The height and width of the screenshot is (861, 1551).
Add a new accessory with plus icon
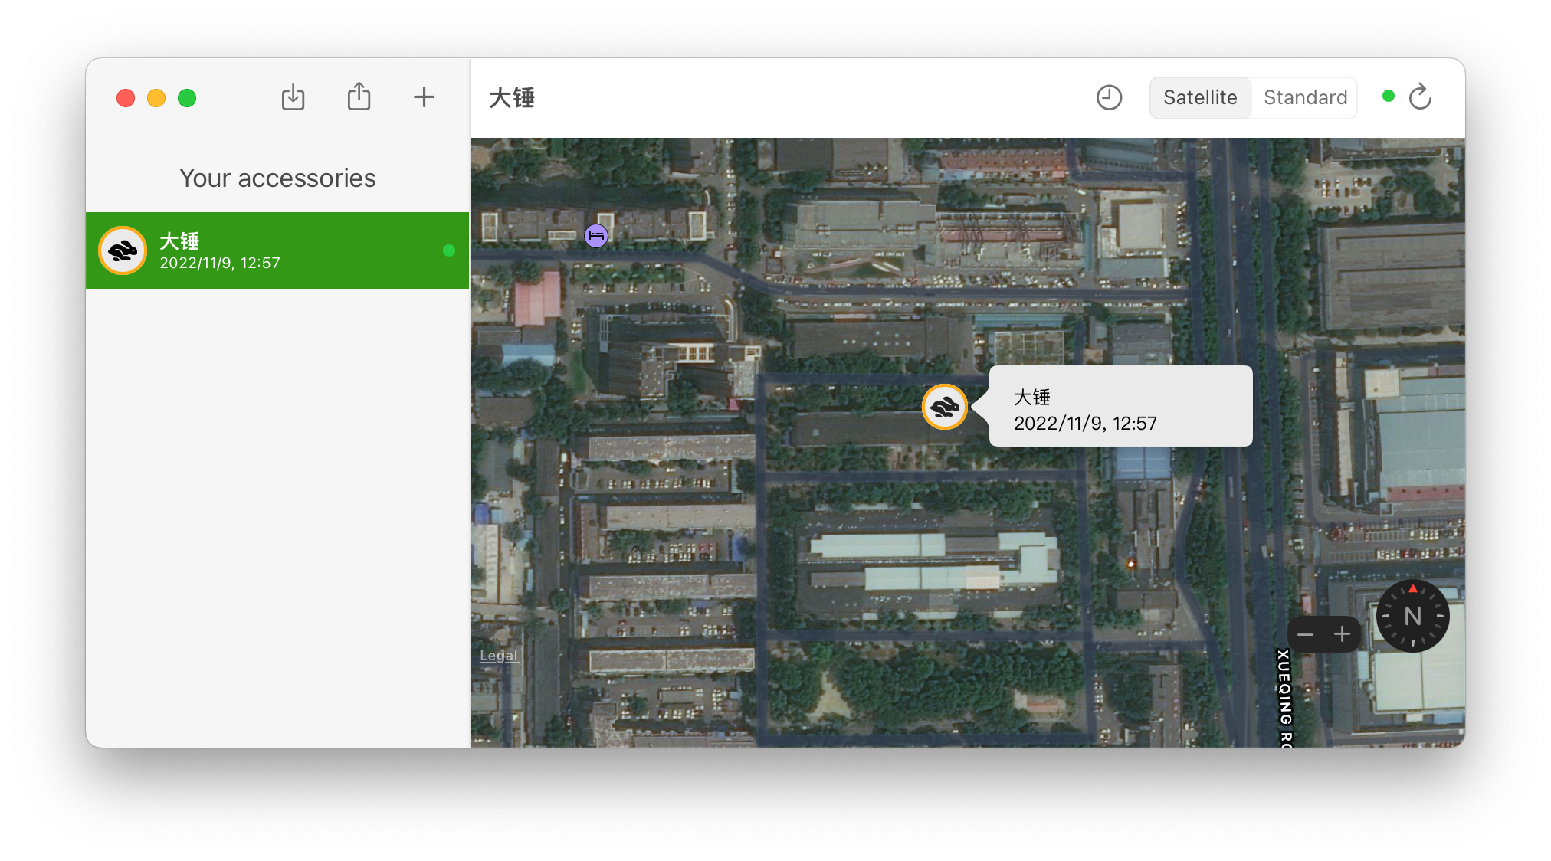point(424,97)
